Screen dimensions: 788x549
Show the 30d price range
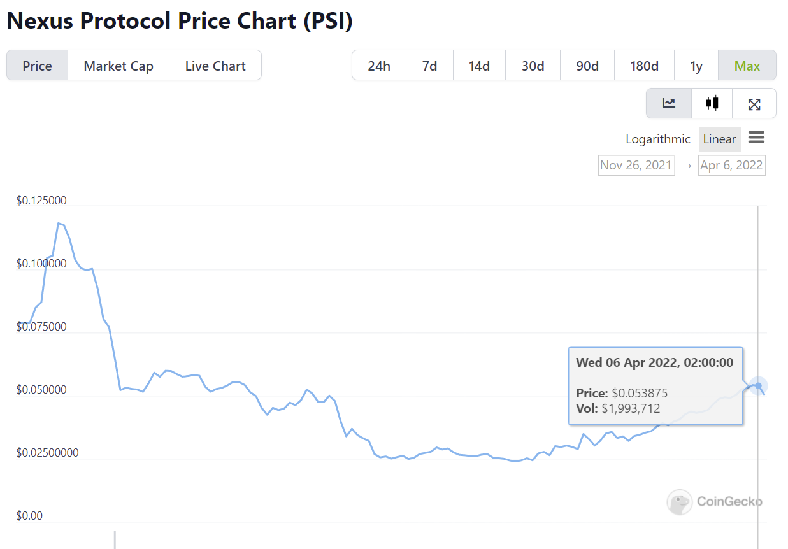pos(533,66)
